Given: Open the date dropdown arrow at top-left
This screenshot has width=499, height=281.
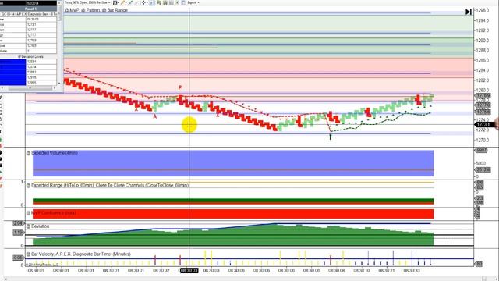Looking at the screenshot, I should pyautogui.click(x=59, y=3).
